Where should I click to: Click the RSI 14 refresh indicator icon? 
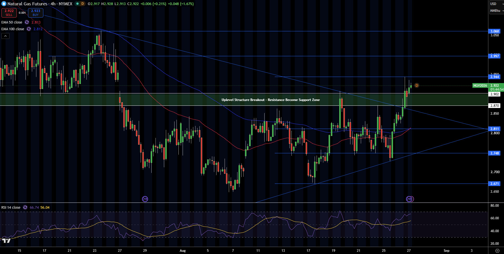coord(25,207)
